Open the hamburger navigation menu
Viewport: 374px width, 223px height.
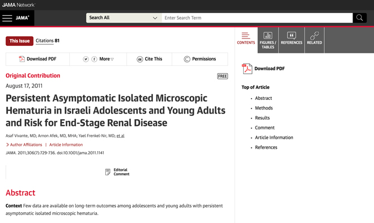7,18
